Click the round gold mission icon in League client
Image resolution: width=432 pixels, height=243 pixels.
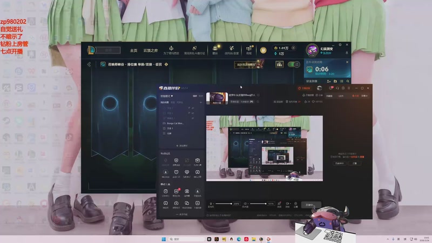click(x=263, y=50)
